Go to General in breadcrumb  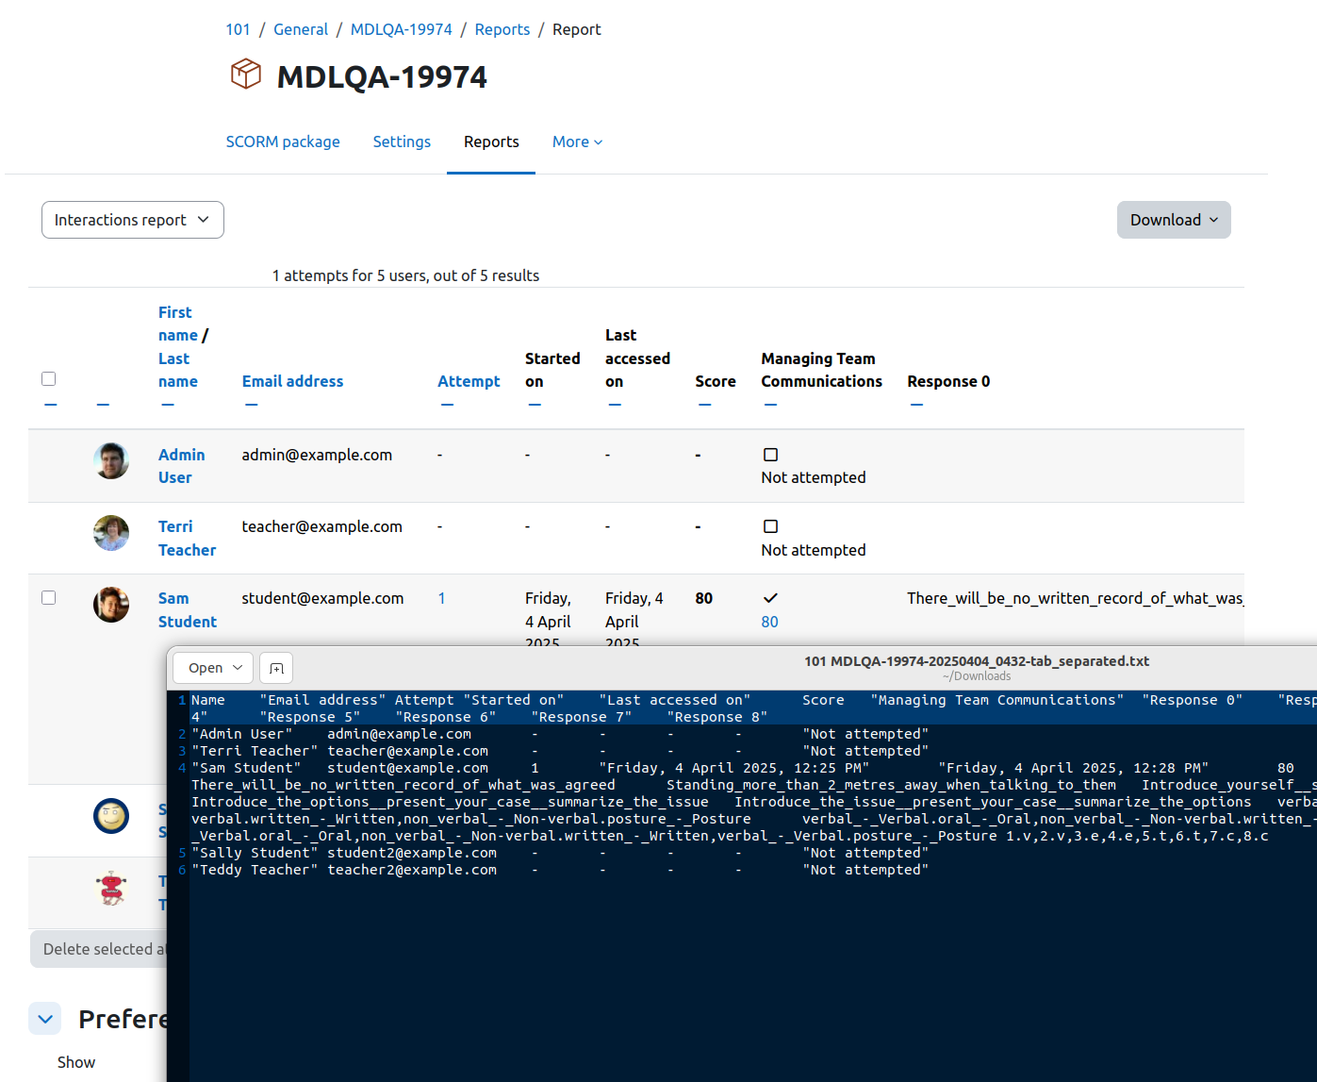click(x=301, y=29)
